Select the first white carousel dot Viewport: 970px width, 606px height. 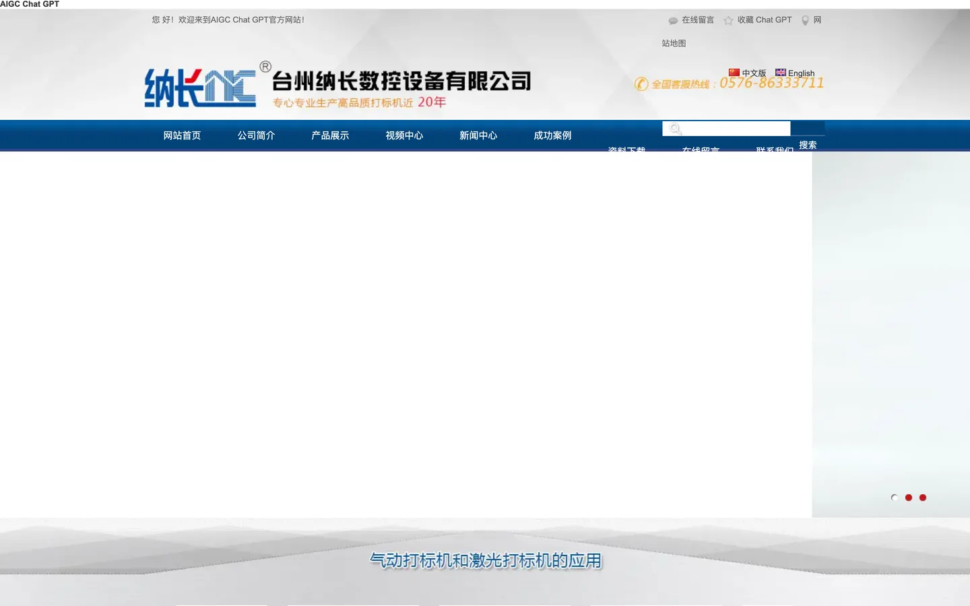click(x=895, y=498)
